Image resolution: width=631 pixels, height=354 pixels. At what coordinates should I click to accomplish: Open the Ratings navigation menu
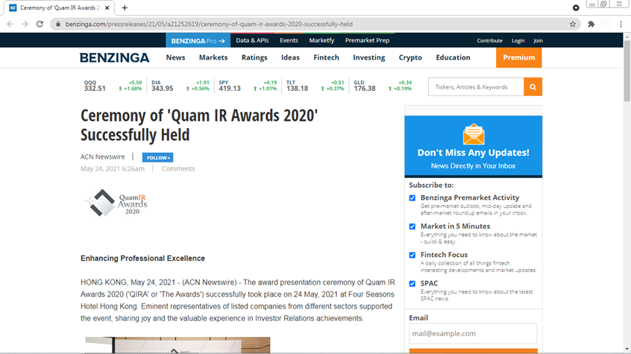[254, 57]
